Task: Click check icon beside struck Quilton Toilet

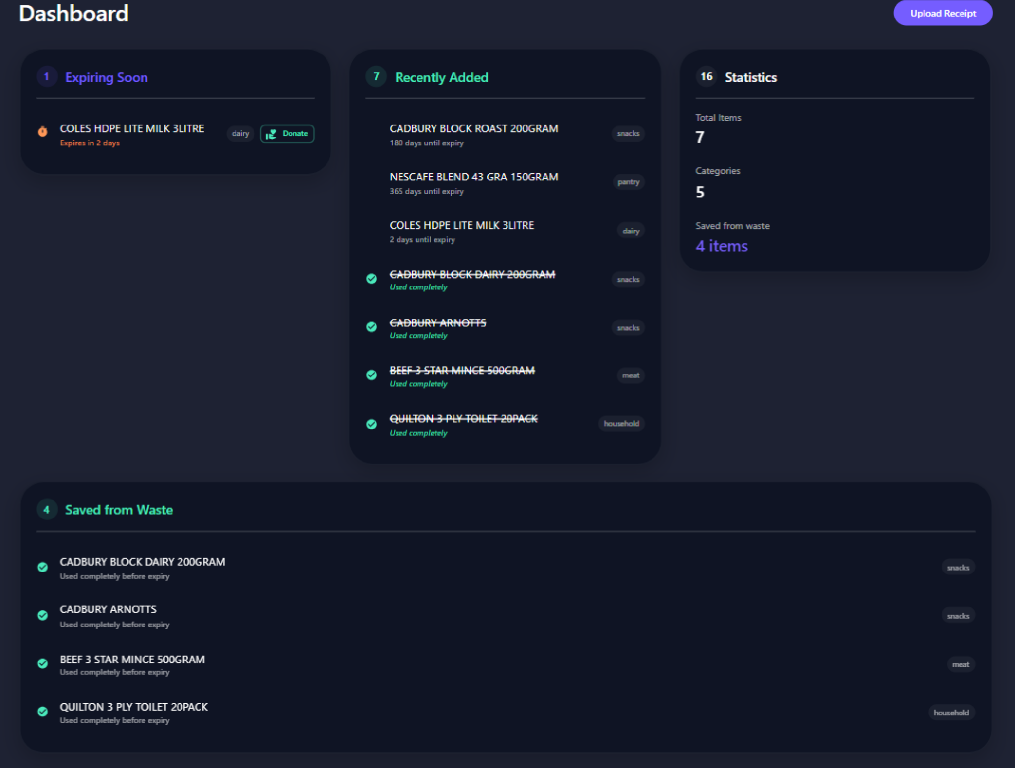Action: [x=372, y=424]
